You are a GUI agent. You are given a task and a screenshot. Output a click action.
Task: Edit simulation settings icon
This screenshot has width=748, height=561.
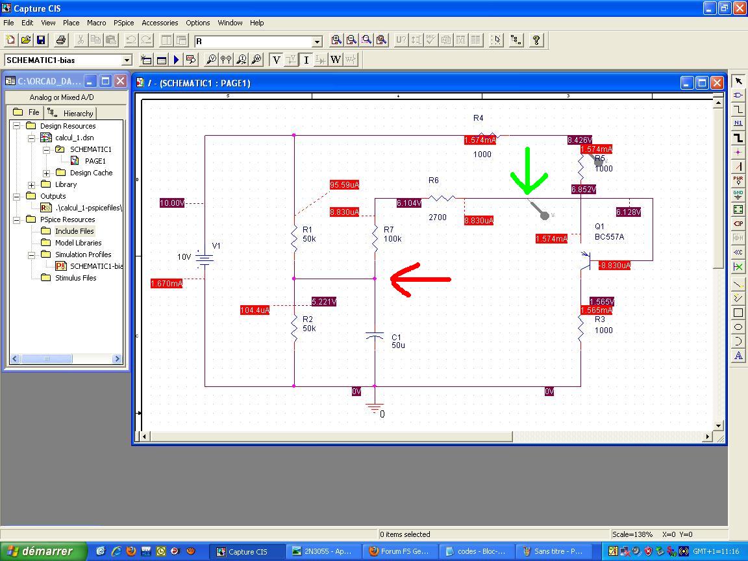tap(161, 60)
